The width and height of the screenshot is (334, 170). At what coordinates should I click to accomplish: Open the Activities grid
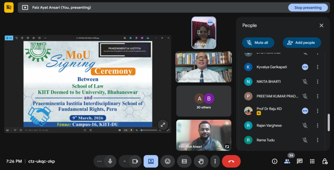click(312, 161)
